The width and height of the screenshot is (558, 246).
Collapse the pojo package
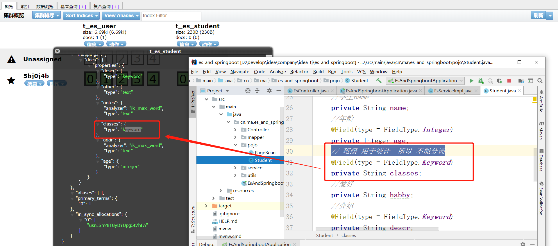click(235, 145)
